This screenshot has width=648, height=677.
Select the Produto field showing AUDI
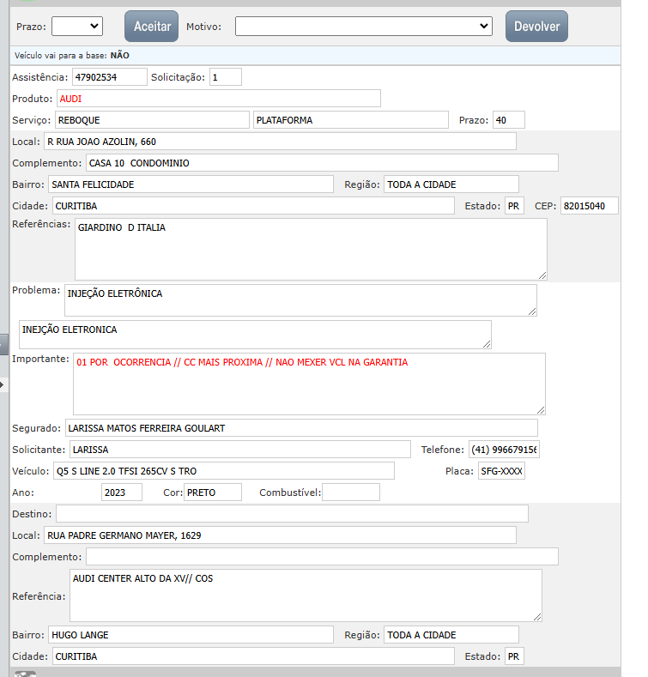(x=218, y=99)
